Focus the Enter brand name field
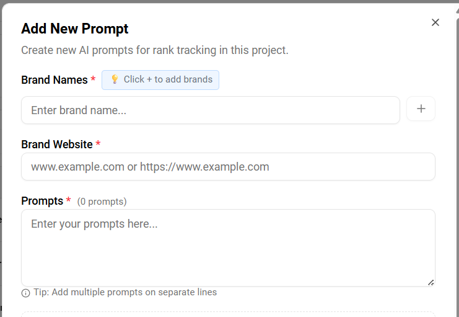This screenshot has width=459, height=317. coord(211,110)
